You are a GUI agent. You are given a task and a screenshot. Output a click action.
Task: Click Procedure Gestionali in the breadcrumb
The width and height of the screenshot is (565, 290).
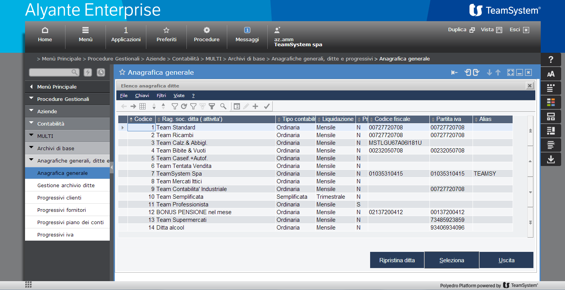point(113,59)
